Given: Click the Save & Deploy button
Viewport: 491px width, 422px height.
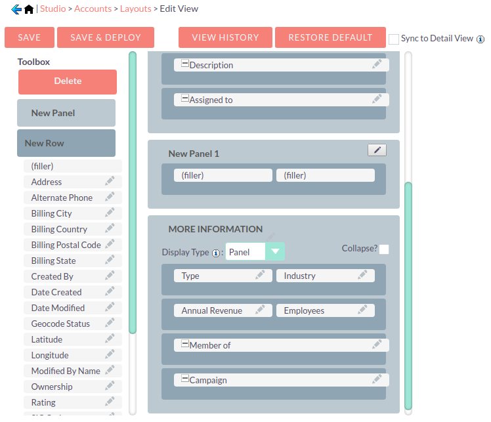Looking at the screenshot, I should [x=105, y=37].
